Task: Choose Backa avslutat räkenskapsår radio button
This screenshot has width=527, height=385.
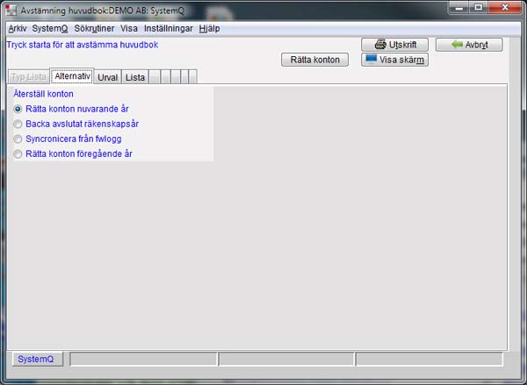Action: click(18, 124)
